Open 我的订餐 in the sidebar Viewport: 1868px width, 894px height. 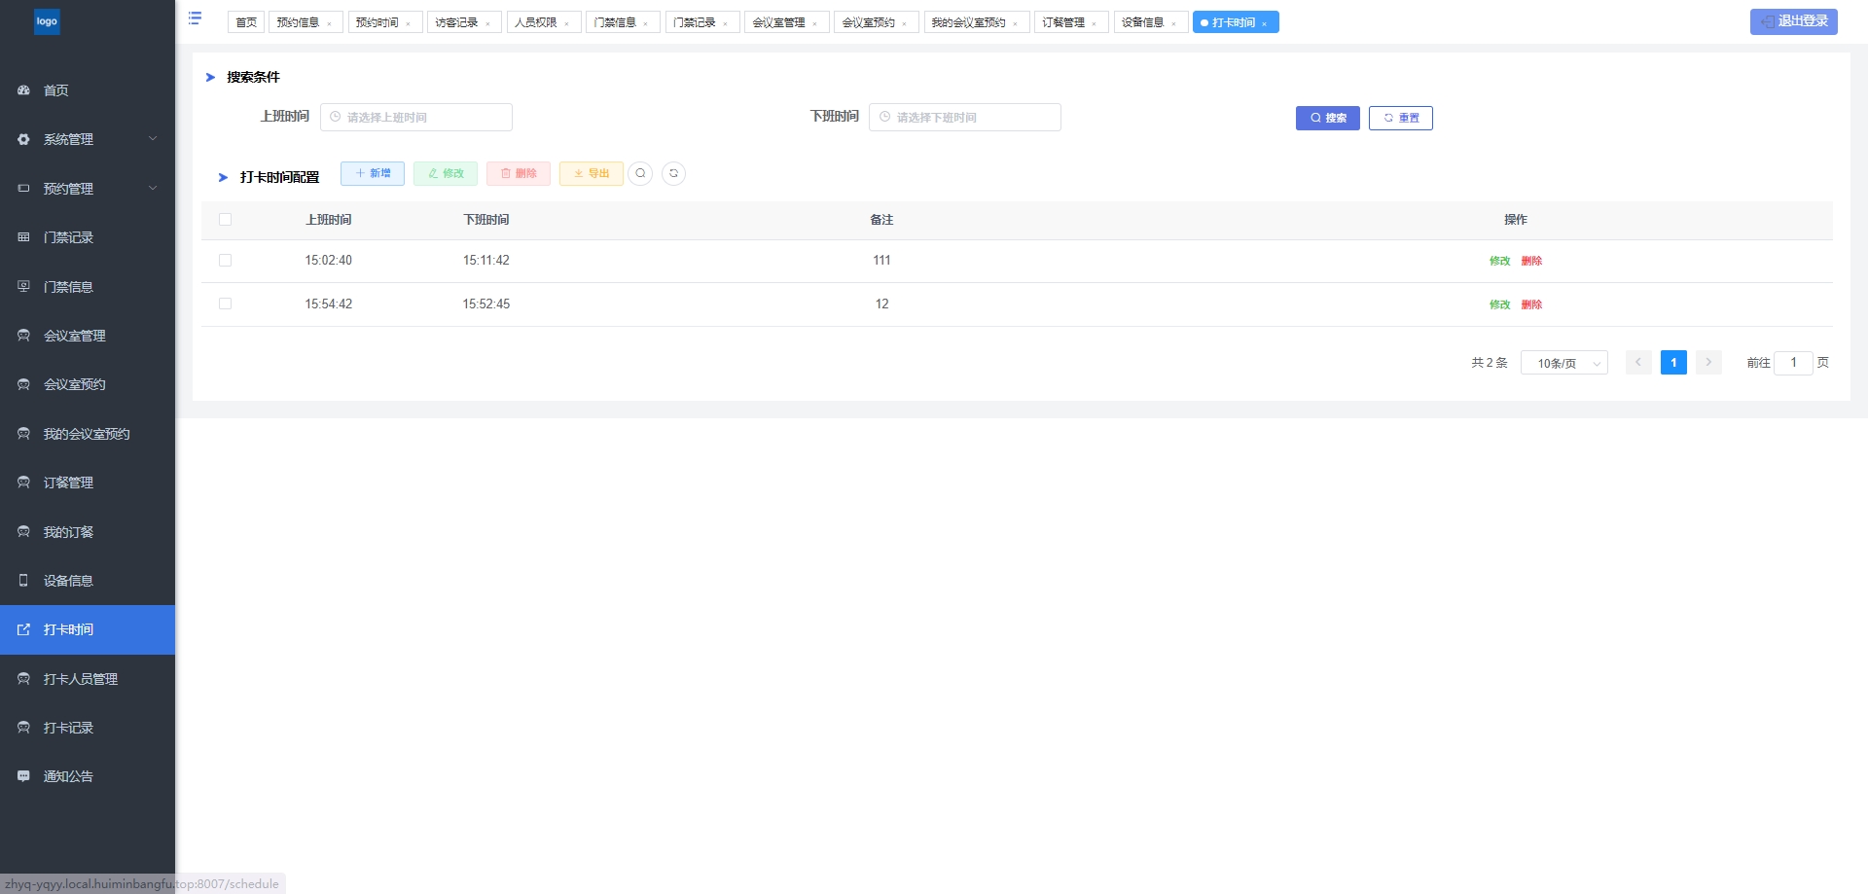tap(88, 532)
